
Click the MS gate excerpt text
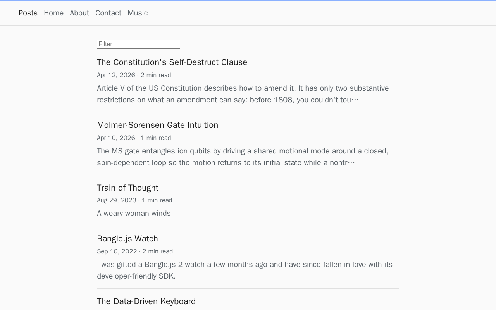[243, 157]
